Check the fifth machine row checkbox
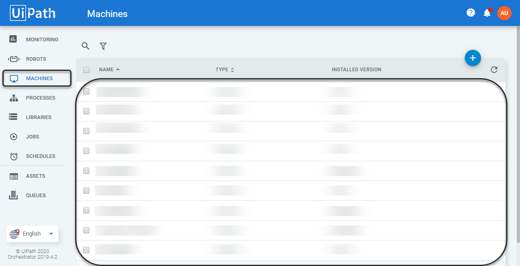 pyautogui.click(x=86, y=171)
